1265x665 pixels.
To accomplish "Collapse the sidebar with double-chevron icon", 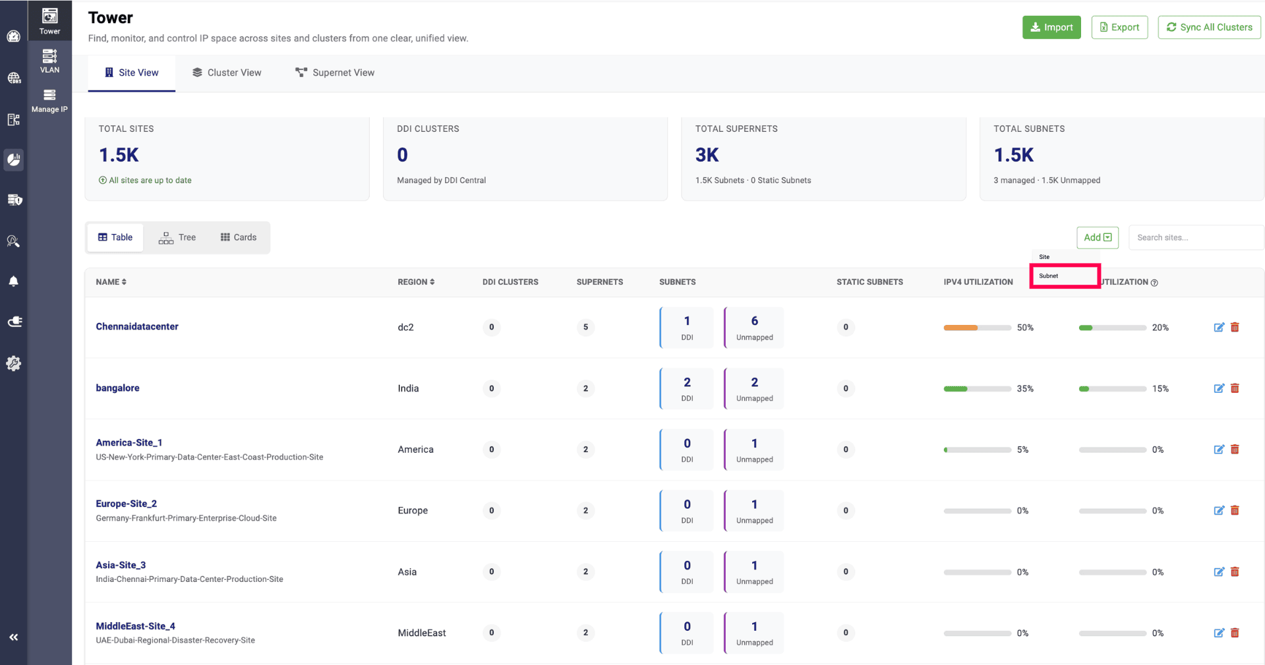I will pos(13,637).
